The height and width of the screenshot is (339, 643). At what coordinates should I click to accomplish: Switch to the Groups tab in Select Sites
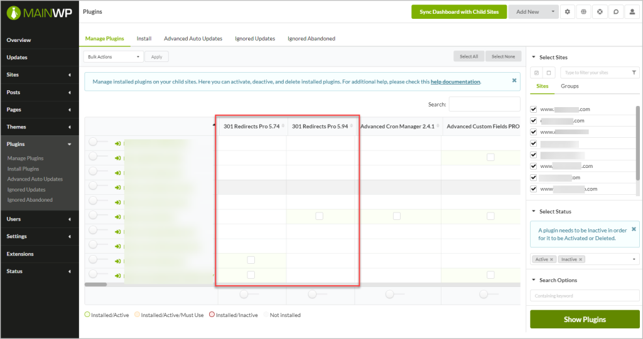[x=570, y=86]
